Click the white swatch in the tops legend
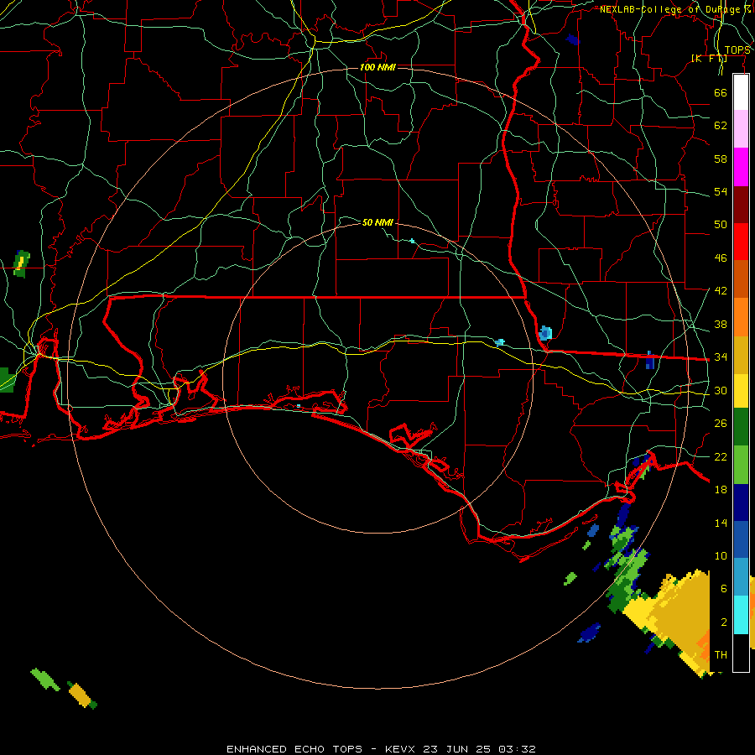755x755 pixels. click(x=741, y=92)
